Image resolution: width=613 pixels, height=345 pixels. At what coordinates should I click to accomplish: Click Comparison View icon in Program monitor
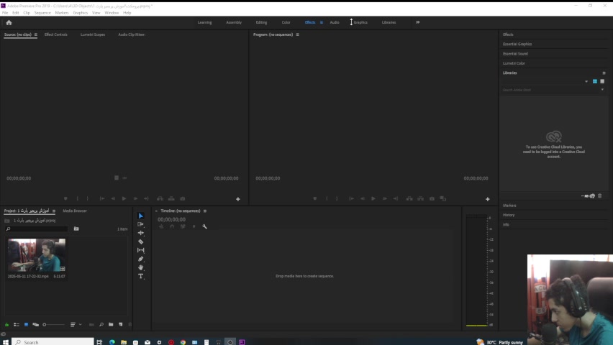point(443,198)
